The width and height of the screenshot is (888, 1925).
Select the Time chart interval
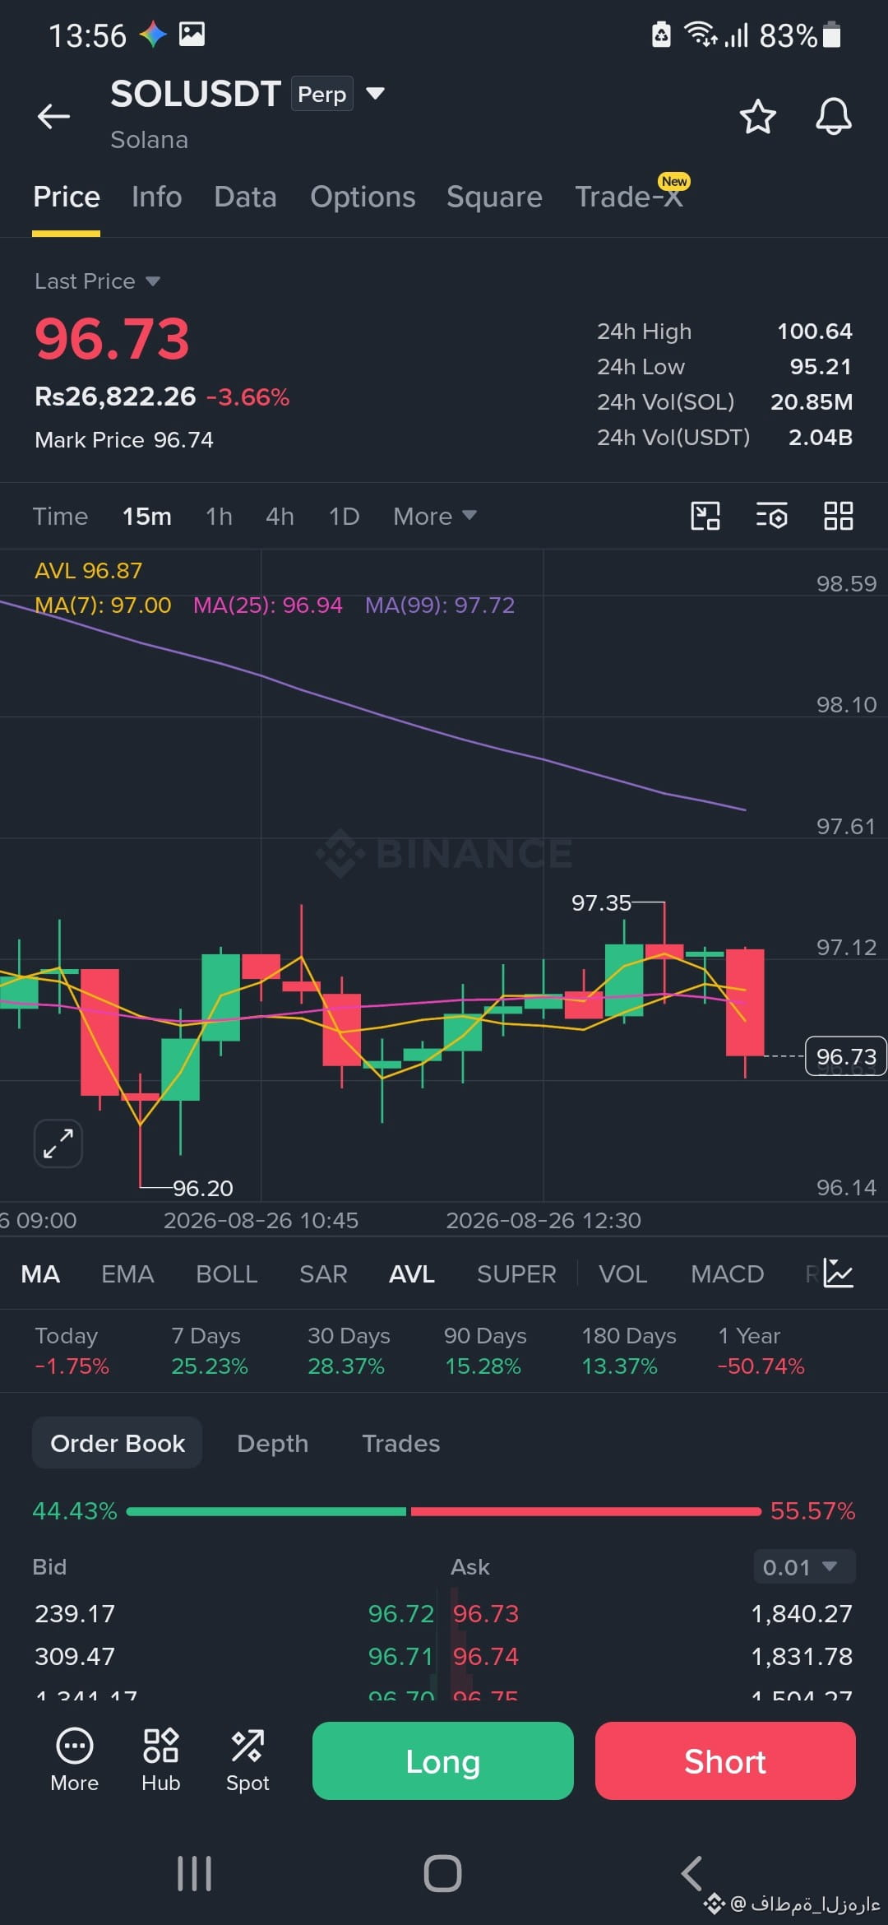point(60,516)
